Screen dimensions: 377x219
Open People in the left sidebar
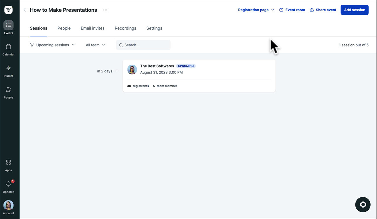pos(8,93)
